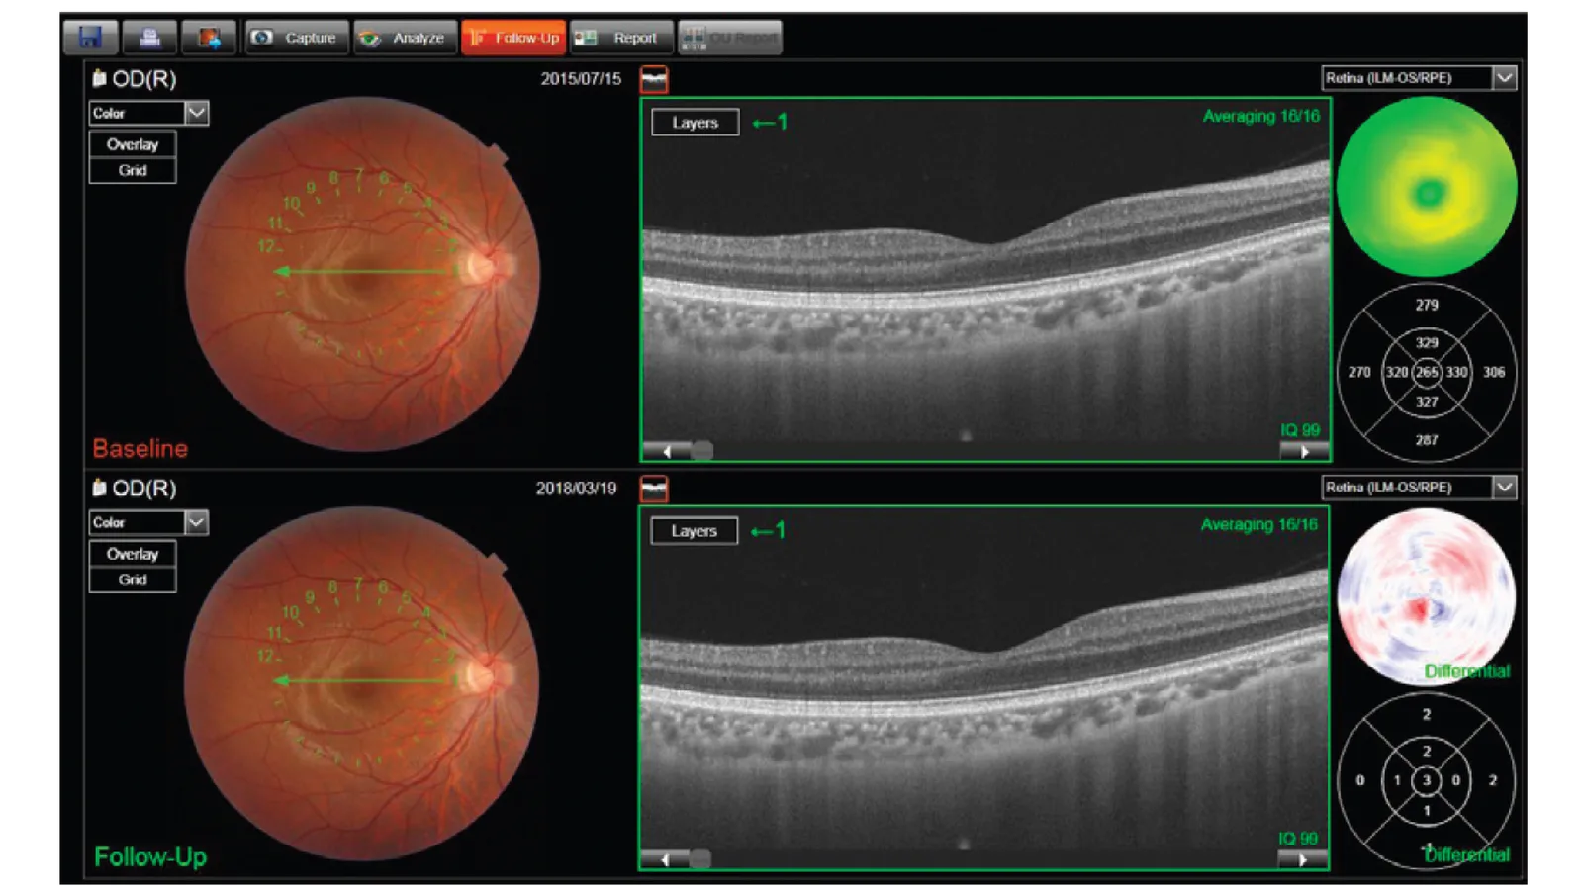
Task: Click the Follow-Up OD(R) eye lock icon
Action: 99,488
